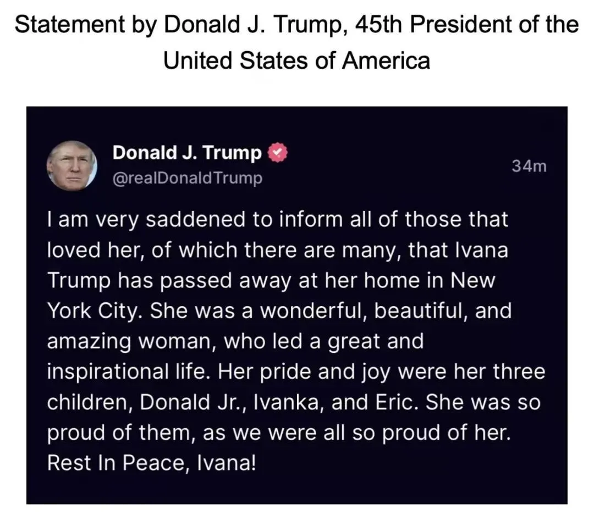Click the closing line 'Rest In Peace, Ivana!'
The image size is (594, 532).
pos(152,463)
